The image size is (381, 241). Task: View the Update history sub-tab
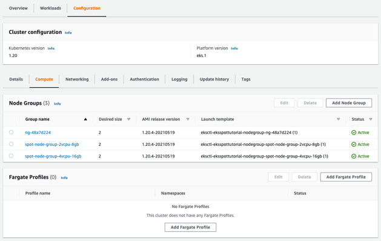coord(214,79)
